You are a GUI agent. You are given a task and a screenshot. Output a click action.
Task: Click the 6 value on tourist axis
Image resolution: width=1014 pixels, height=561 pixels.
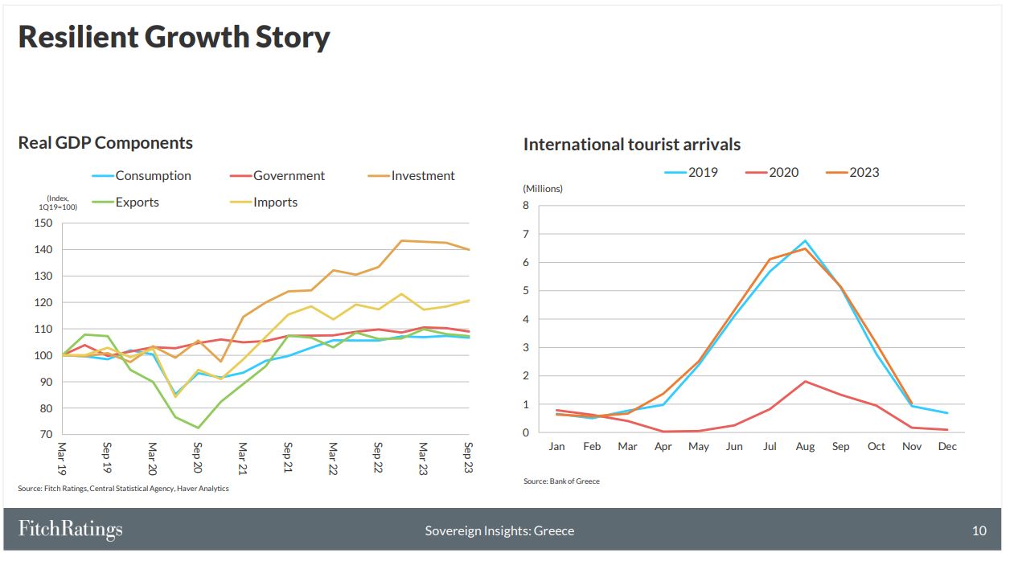click(526, 262)
